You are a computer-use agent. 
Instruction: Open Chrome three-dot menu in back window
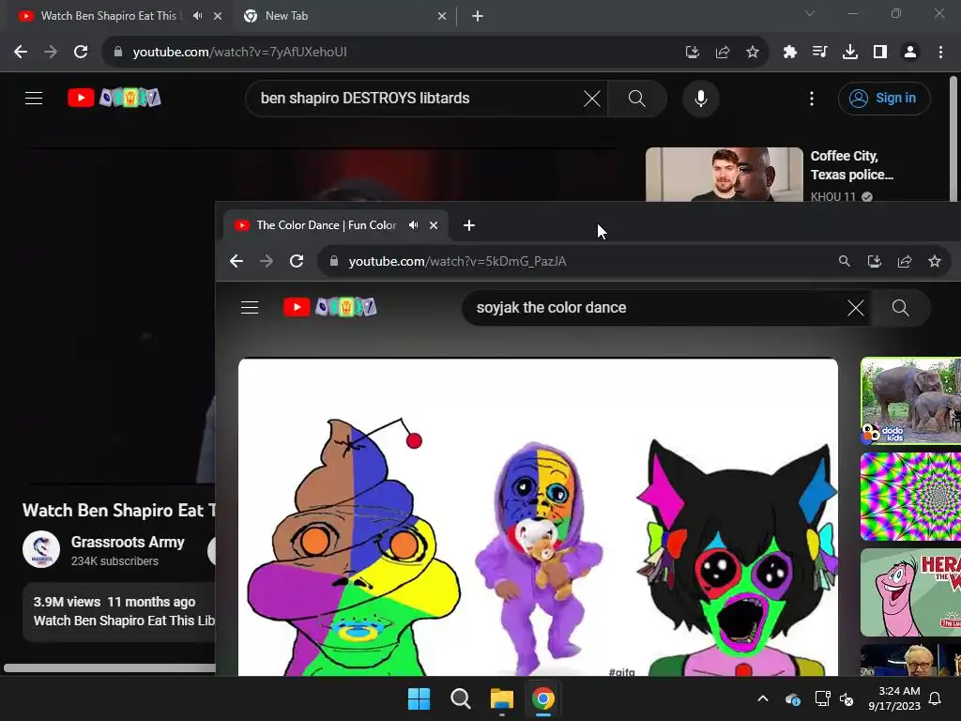[x=940, y=53]
